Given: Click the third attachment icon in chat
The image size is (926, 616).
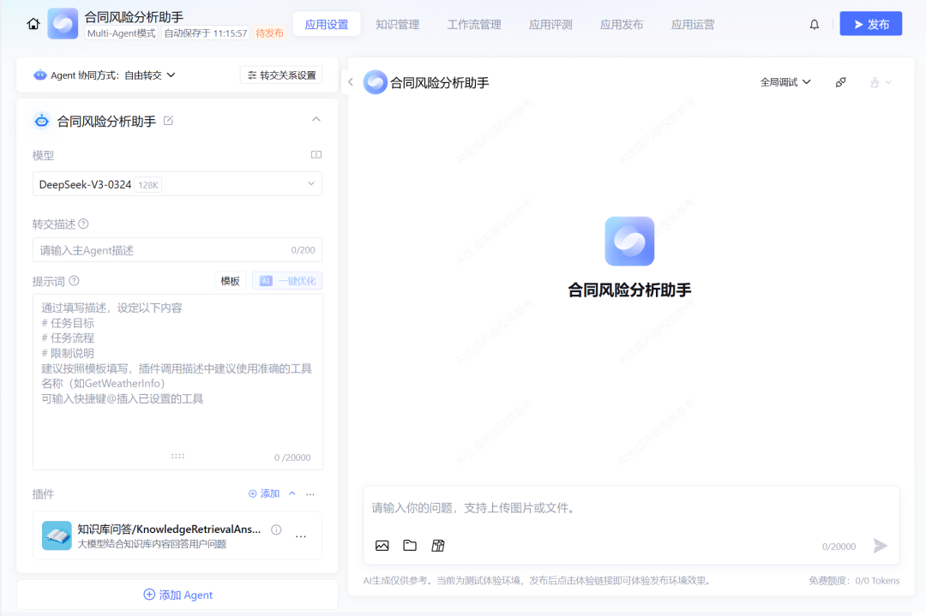Looking at the screenshot, I should tap(438, 546).
